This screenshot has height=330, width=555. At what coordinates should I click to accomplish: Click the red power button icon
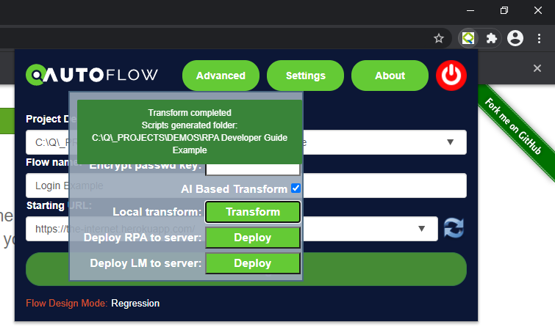[x=451, y=76]
